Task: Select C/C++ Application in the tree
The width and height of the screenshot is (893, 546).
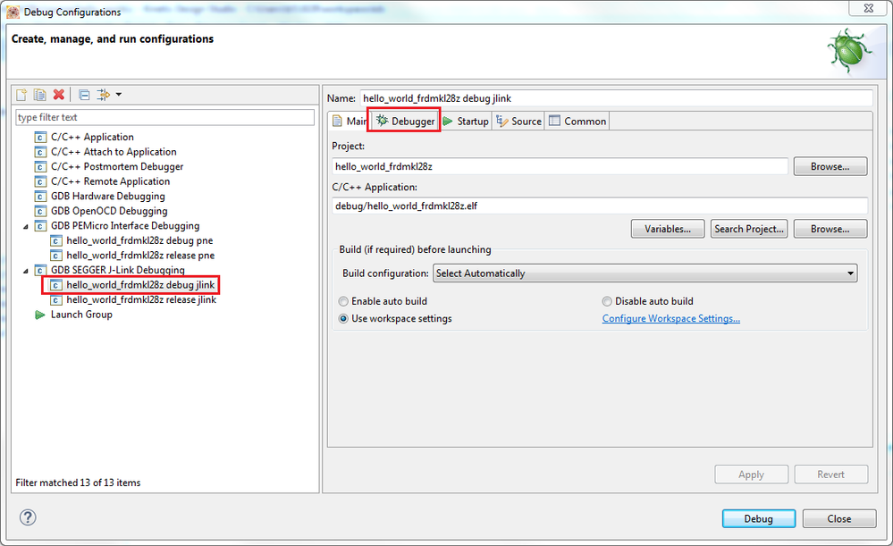Action: (92, 138)
